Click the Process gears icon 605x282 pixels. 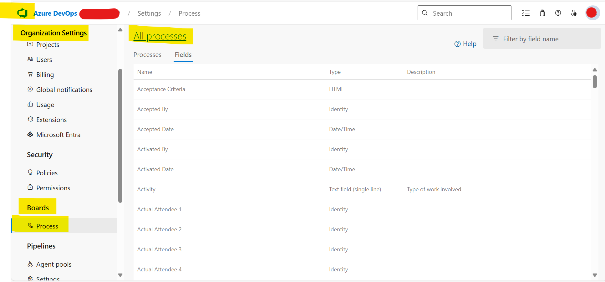point(30,226)
